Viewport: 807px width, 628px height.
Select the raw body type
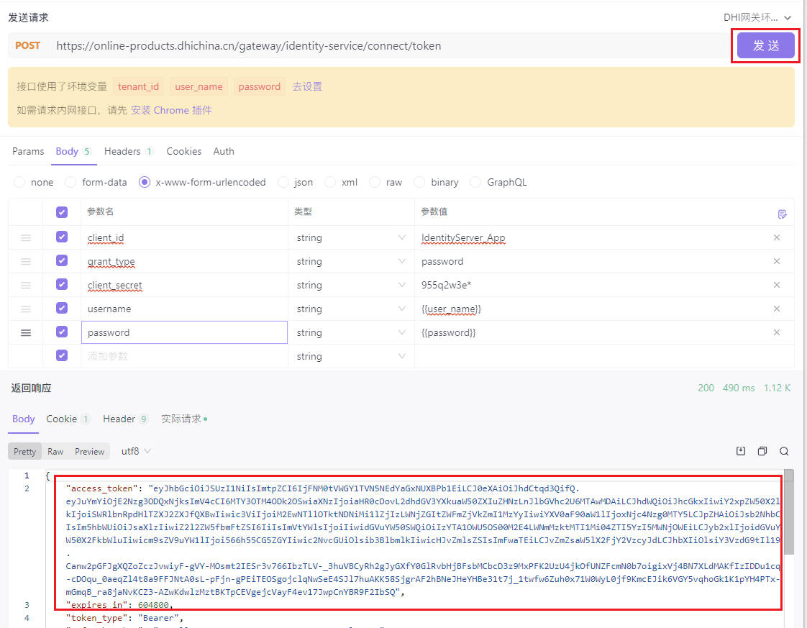point(386,182)
